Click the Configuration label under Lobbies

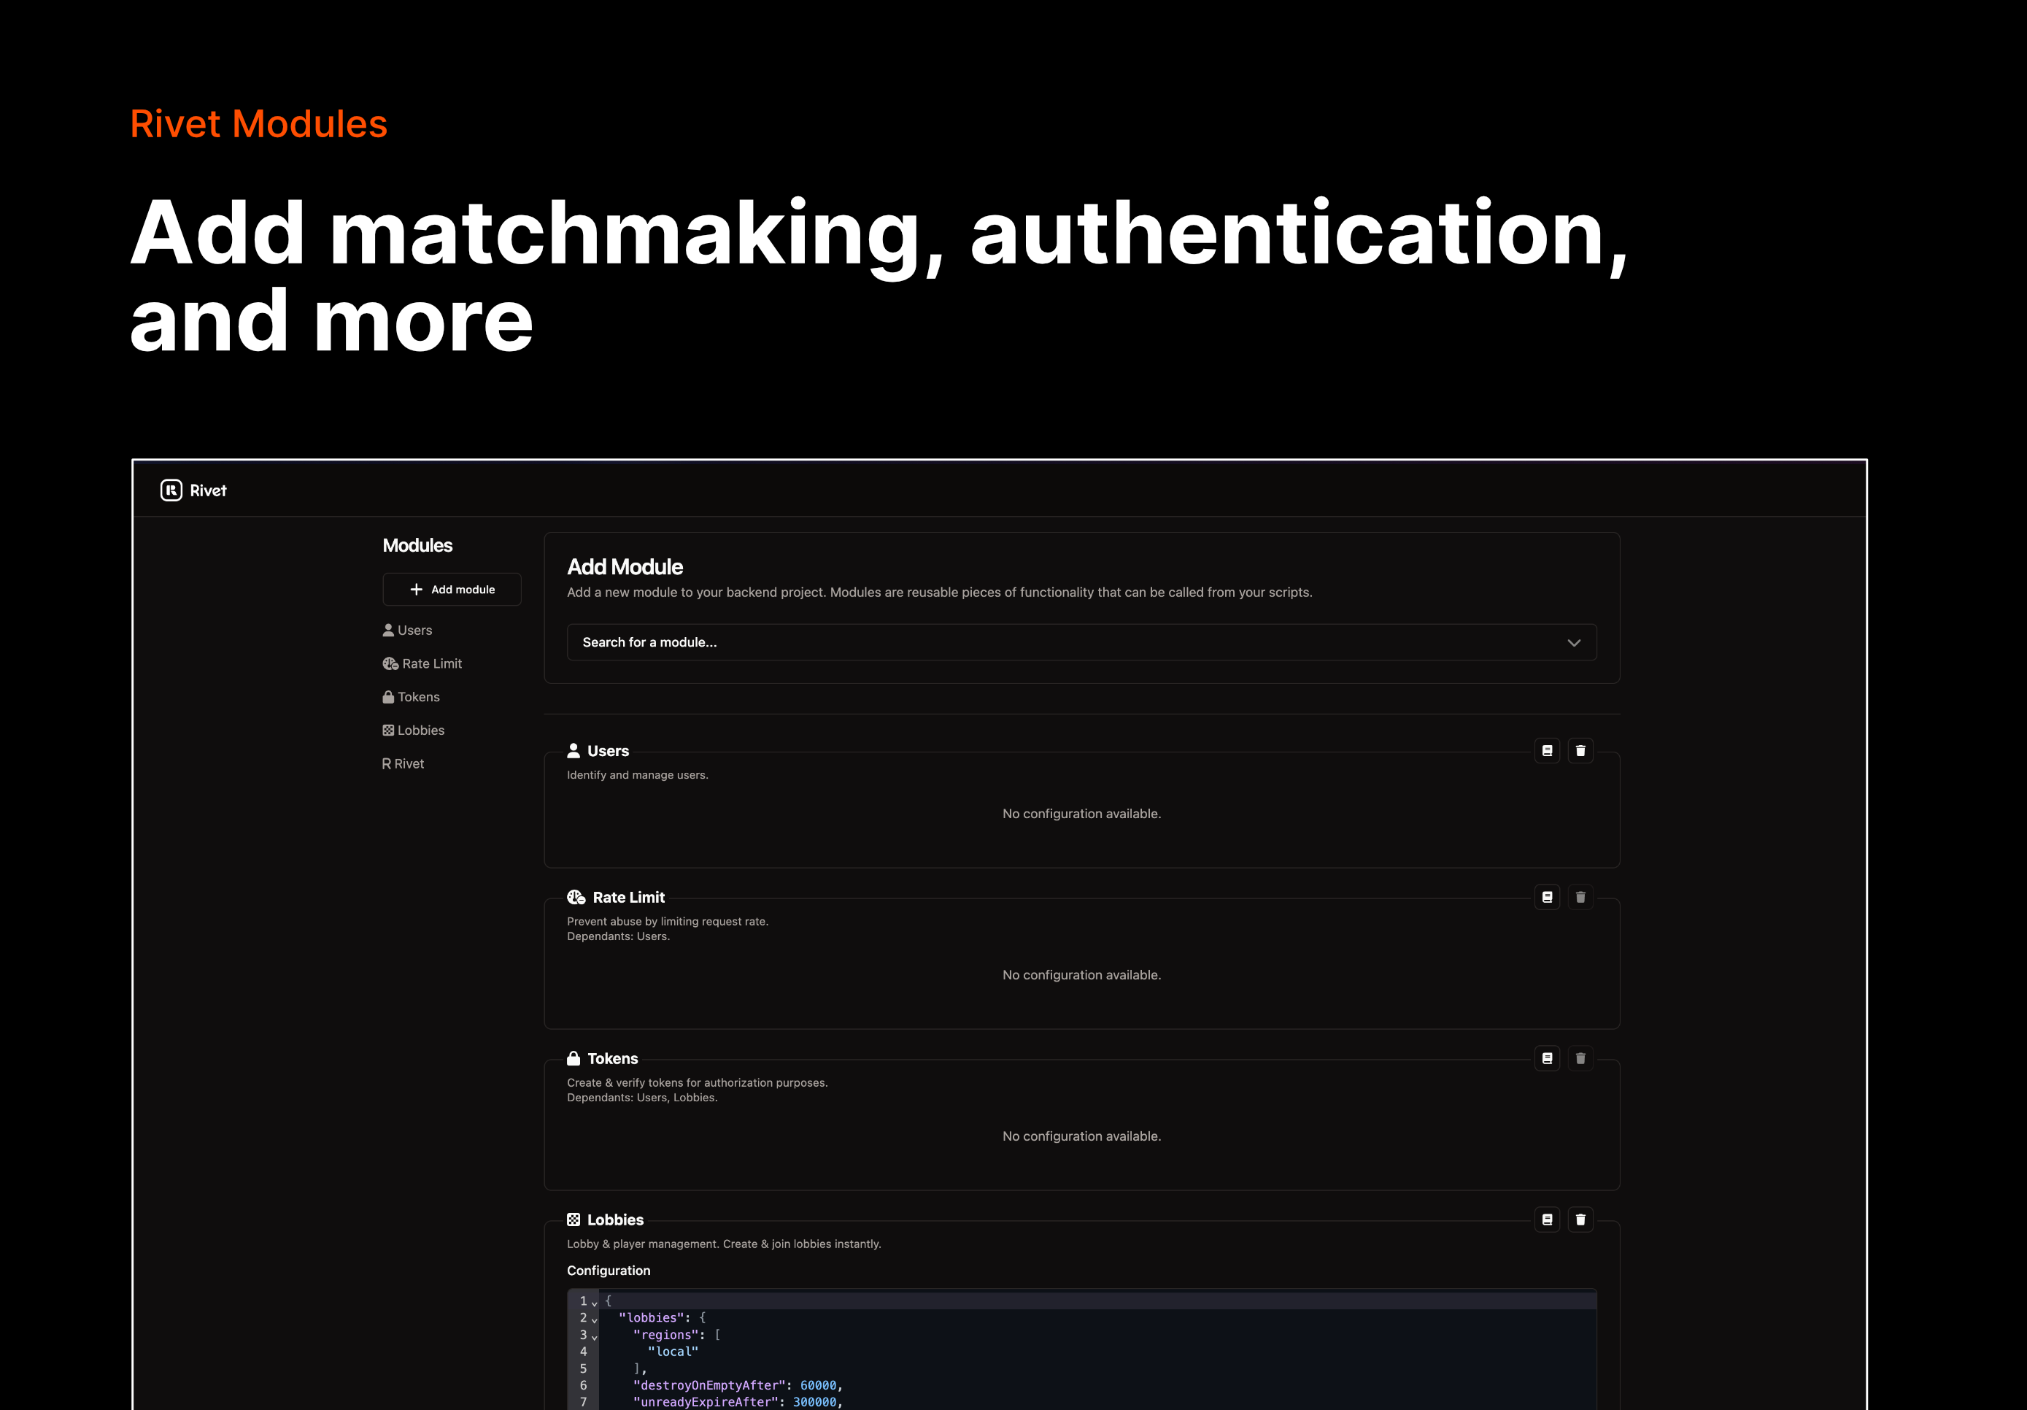coord(609,1271)
